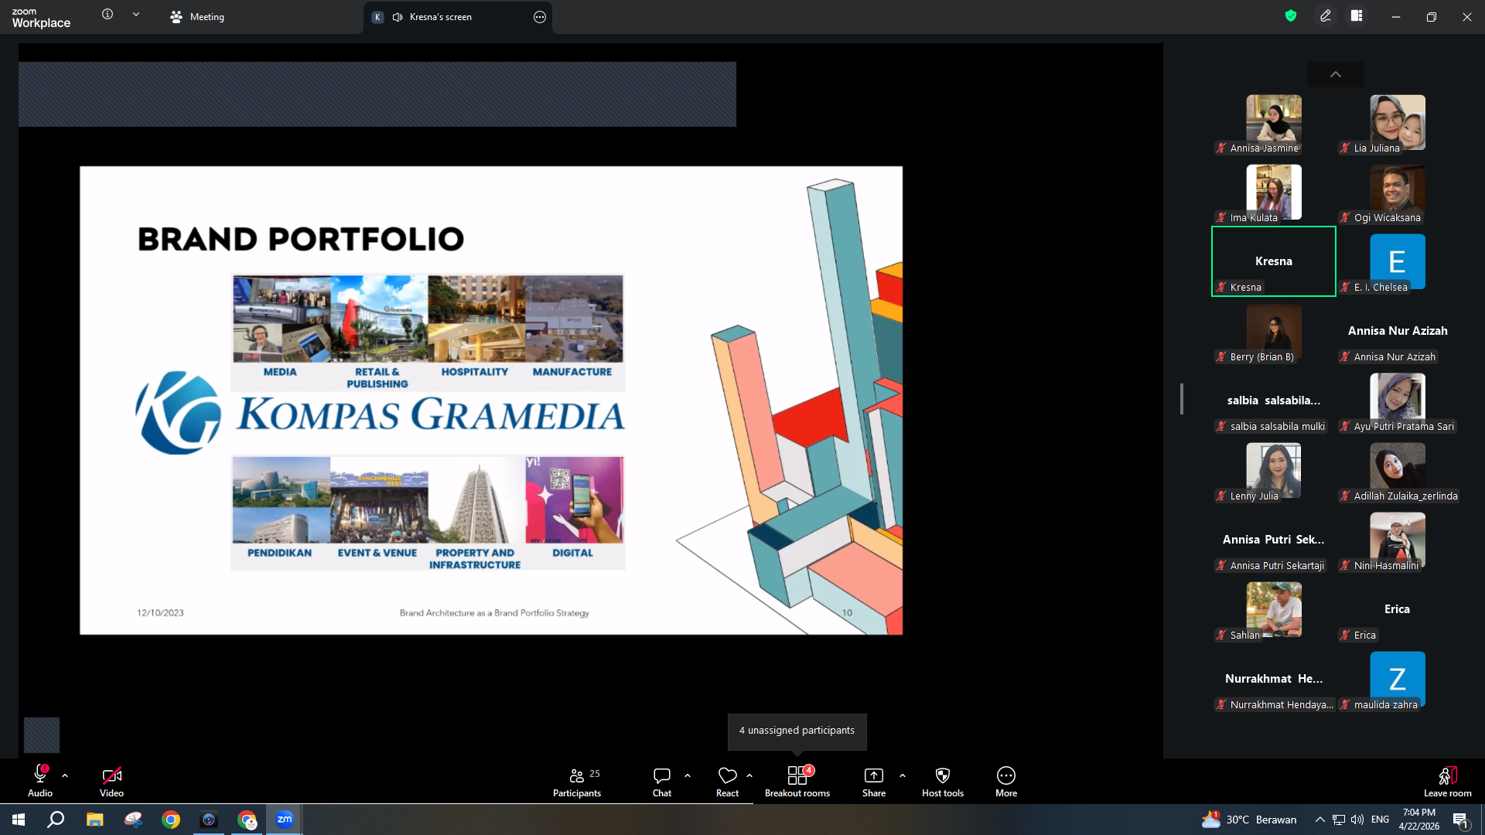This screenshot has height=835, width=1485.
Task: Select Annisa Jasmine's video thumbnail
Action: point(1274,122)
